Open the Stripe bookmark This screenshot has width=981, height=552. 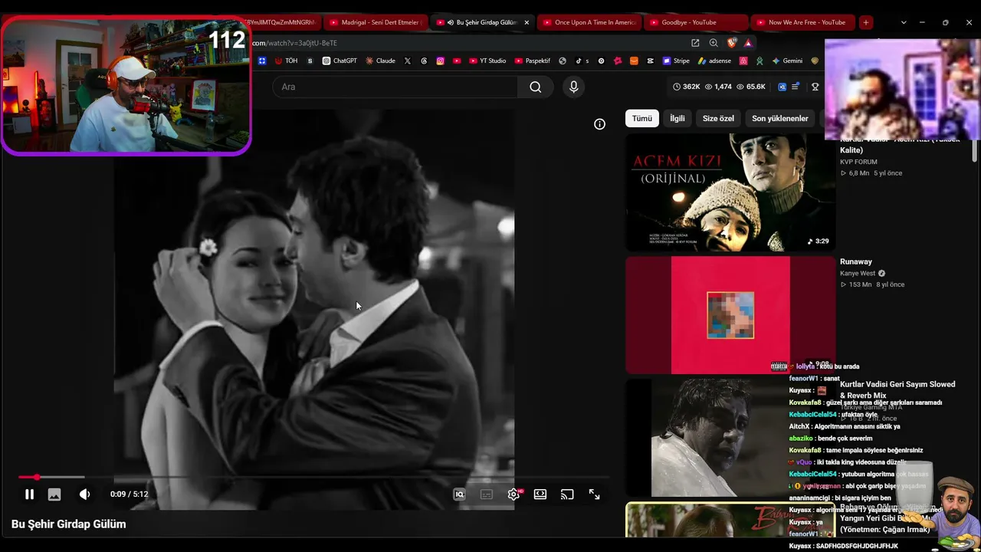[x=676, y=61]
